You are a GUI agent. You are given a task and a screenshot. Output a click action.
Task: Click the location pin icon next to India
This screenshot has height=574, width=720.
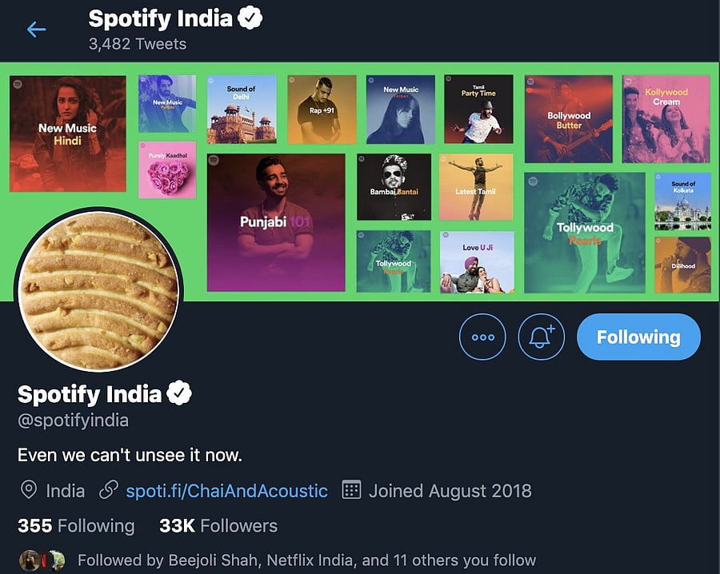29,490
